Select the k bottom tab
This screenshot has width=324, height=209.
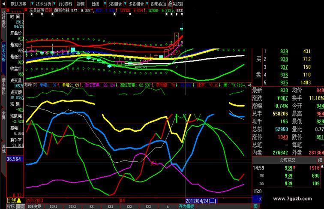[168, 206]
